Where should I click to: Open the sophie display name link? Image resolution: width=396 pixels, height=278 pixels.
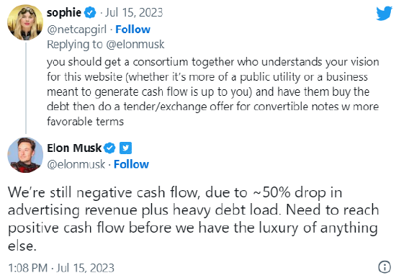[x=64, y=13]
